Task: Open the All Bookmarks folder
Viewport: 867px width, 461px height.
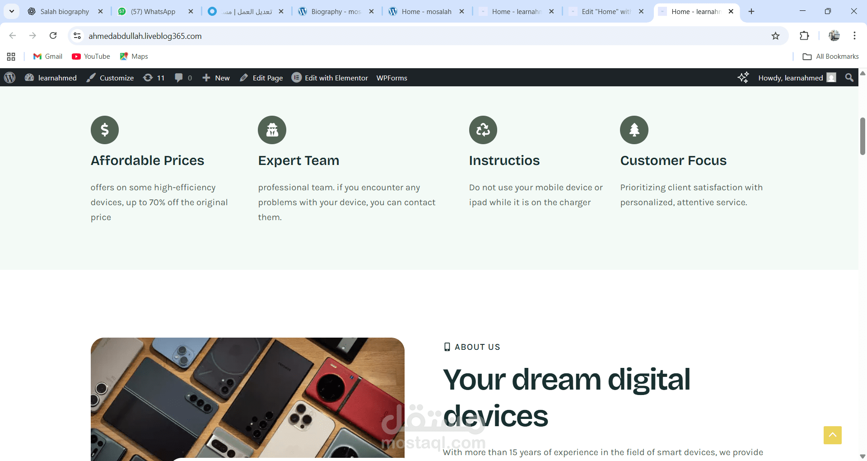Action: tap(830, 56)
